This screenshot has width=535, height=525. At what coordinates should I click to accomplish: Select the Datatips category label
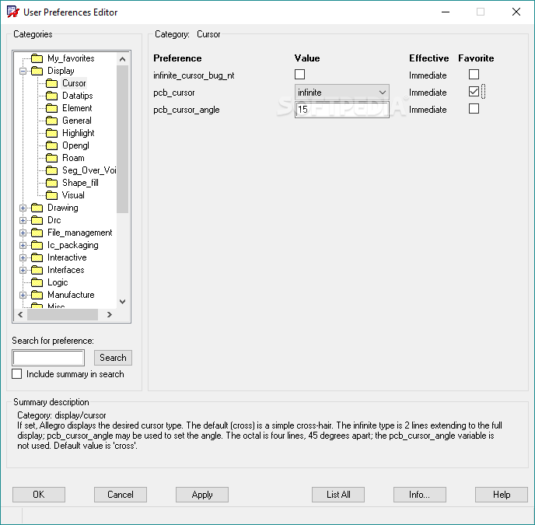point(78,96)
